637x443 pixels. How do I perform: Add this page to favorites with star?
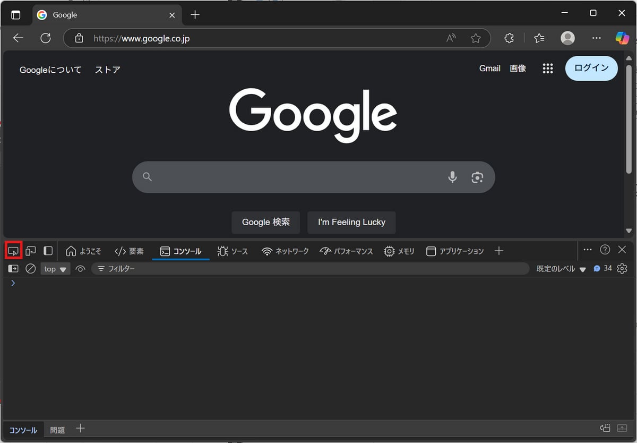pyautogui.click(x=476, y=38)
